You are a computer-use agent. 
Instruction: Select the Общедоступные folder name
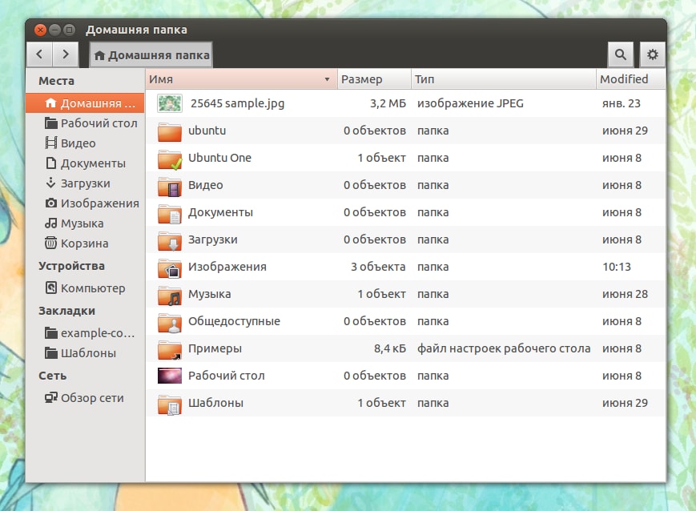234,321
